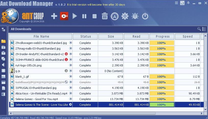Select the download tray sidebar icon
This screenshot has width=208, height=119.
click(3, 53)
